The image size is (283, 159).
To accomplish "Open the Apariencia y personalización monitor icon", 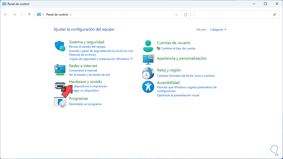I will click(x=148, y=59).
